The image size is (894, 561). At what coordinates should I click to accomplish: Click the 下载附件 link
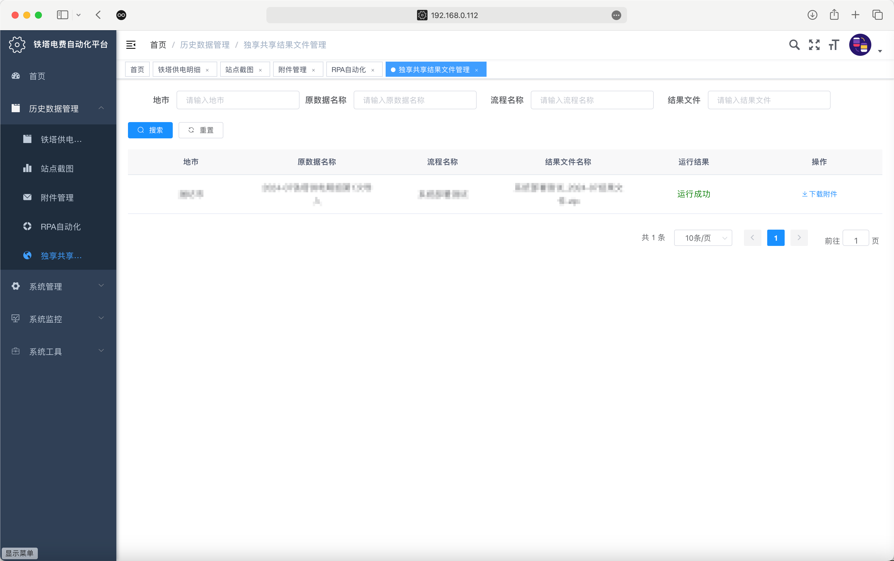pos(819,194)
